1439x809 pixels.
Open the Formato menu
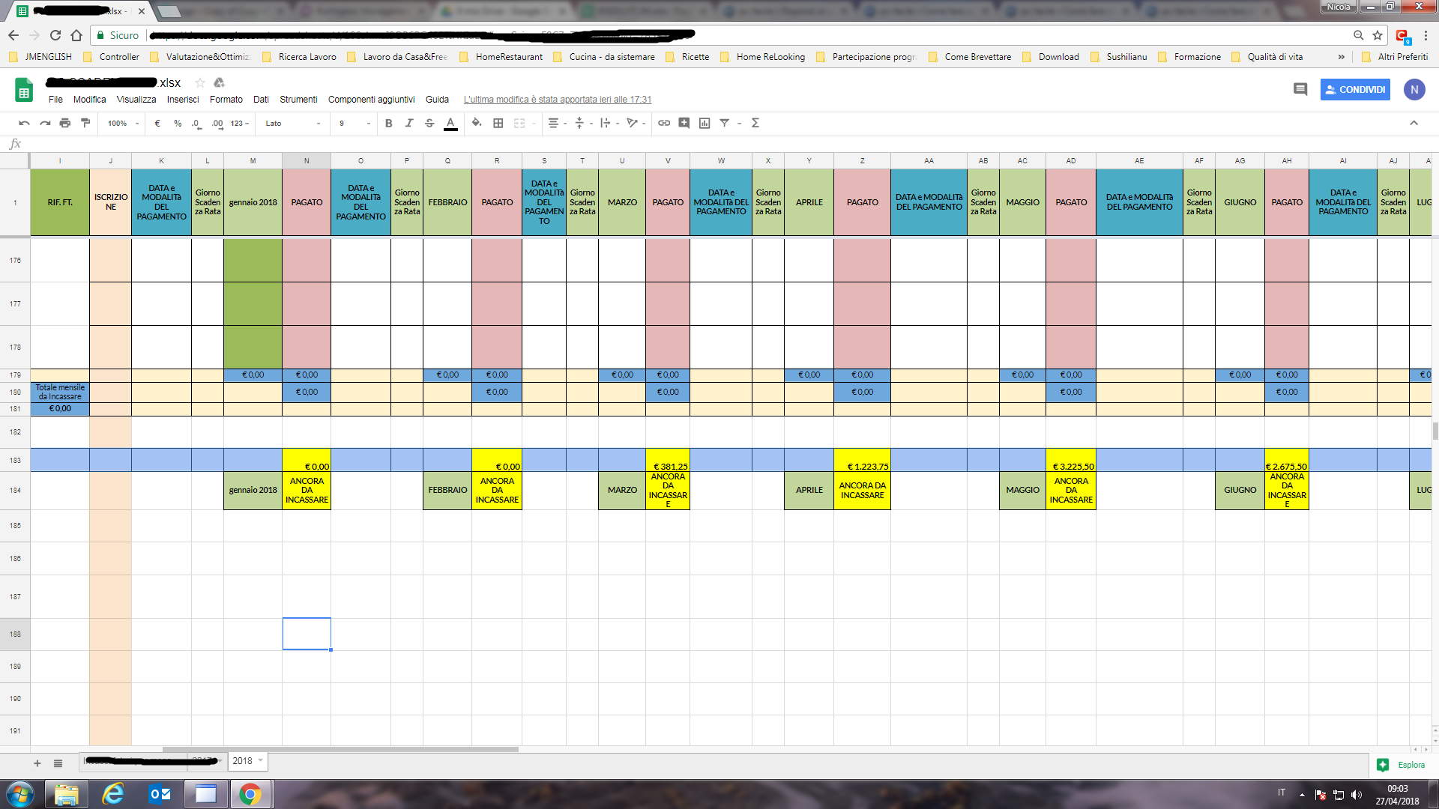tap(226, 99)
